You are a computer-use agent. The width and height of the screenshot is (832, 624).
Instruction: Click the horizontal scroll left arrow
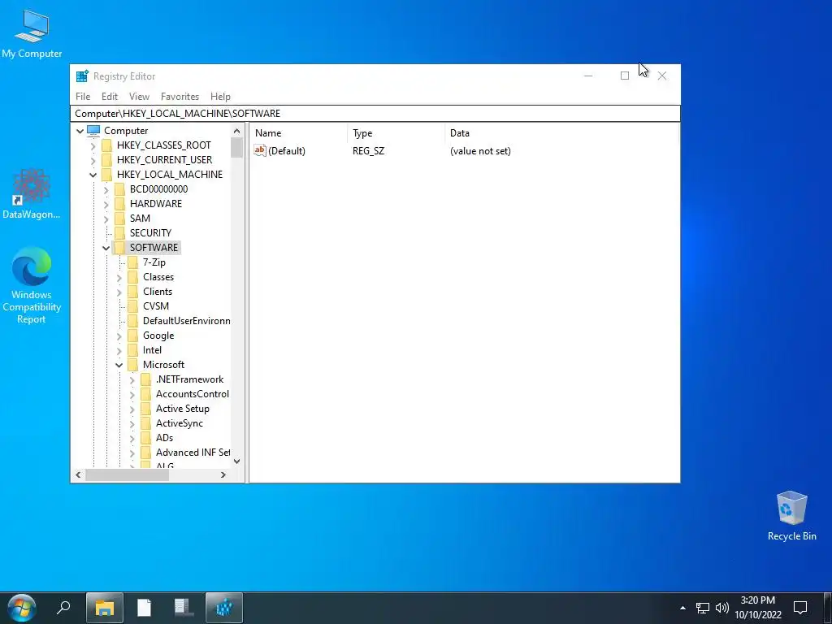point(78,474)
